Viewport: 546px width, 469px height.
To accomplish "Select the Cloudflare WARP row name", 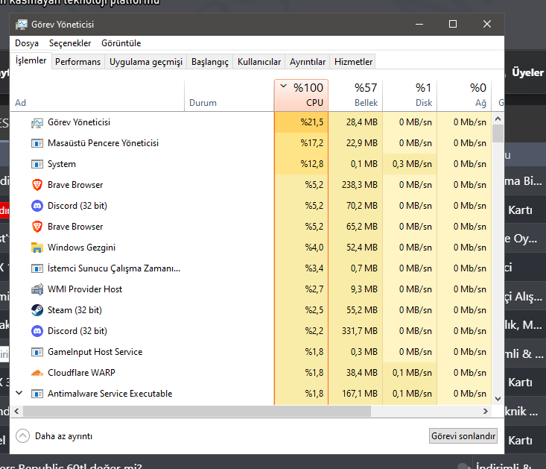I will 81,373.
